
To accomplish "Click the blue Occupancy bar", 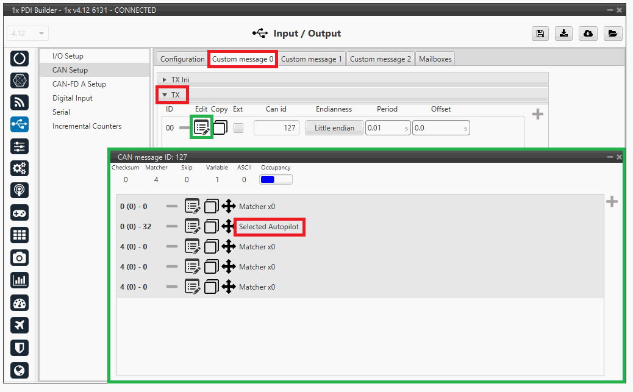I will (276, 180).
